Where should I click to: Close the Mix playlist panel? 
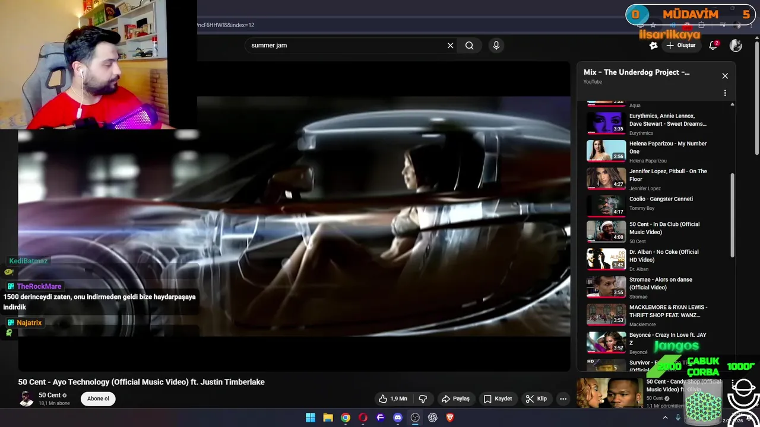pyautogui.click(x=725, y=76)
